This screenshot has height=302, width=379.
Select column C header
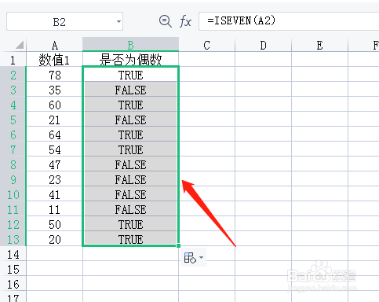pos(206,45)
